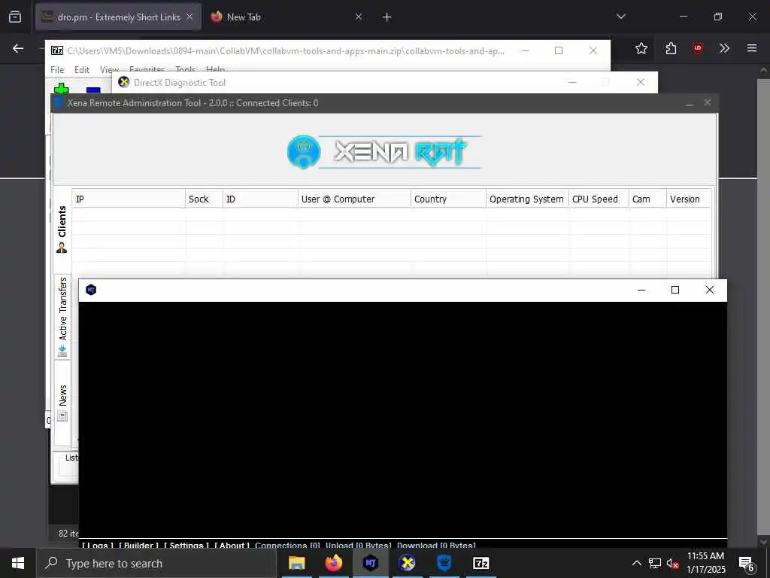Close the DirectX Diagnostic Tool window

click(x=641, y=82)
